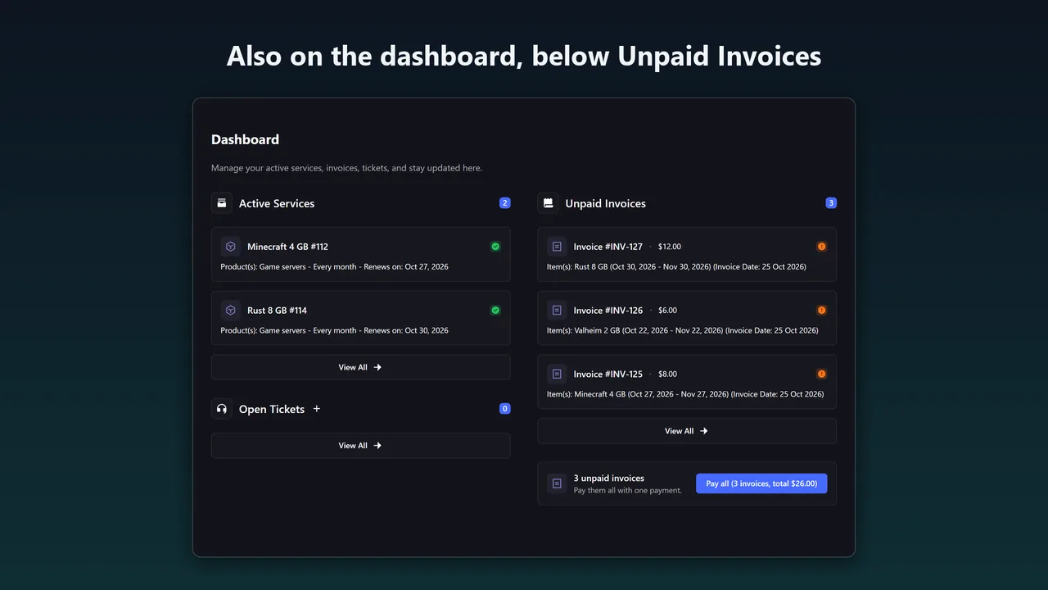Click orange warning icon on Invoice #INV-126
The height and width of the screenshot is (590, 1048).
pyautogui.click(x=822, y=311)
